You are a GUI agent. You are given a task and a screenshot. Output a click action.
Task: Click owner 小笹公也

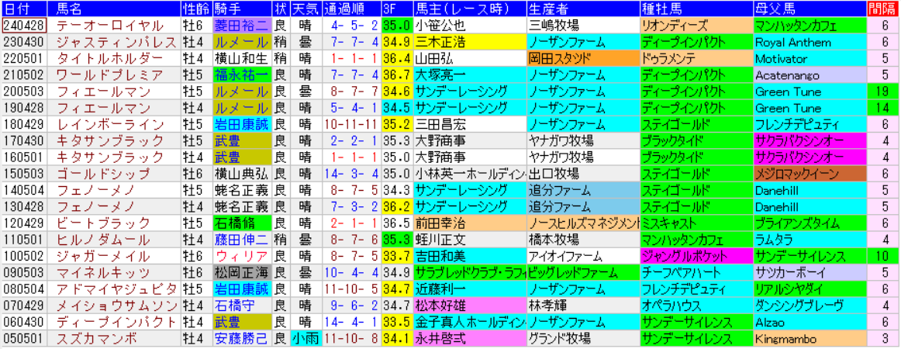469,26
